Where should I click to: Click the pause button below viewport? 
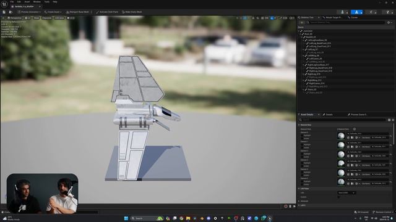(x=290, y=206)
